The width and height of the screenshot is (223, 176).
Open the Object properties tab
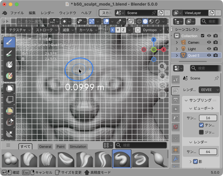[176, 150]
